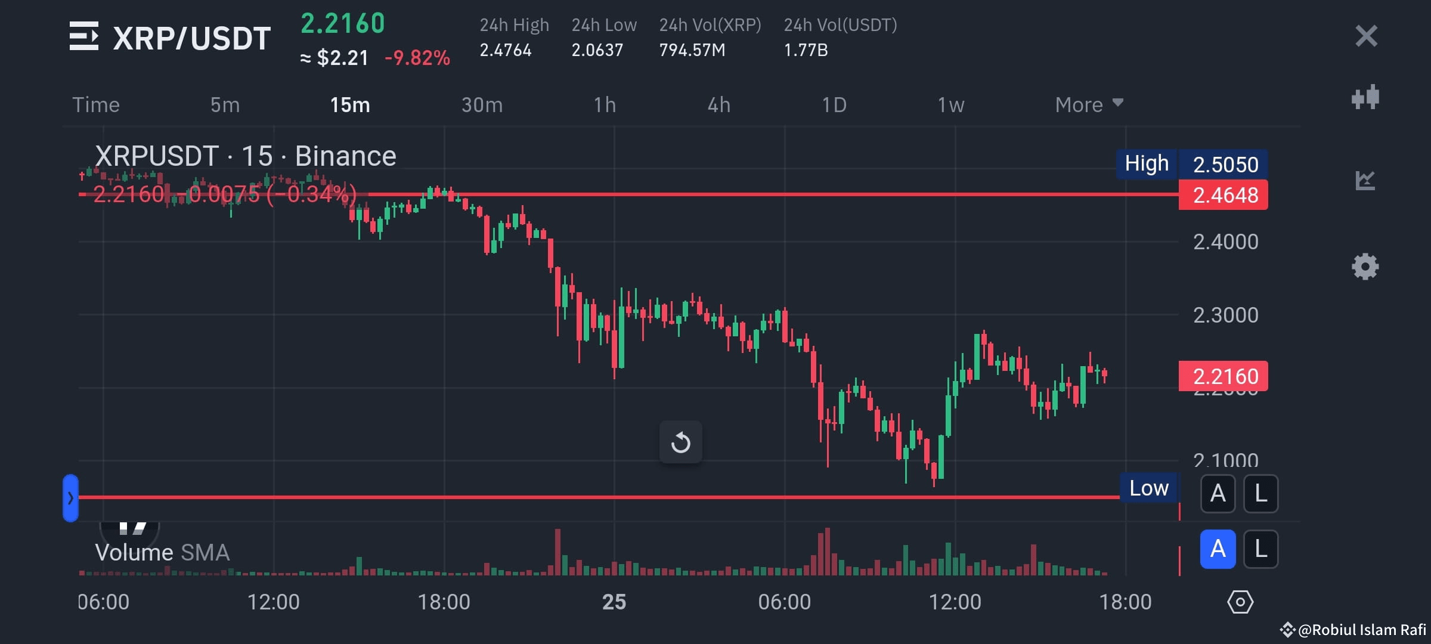Close the chart view with the X icon
Viewport: 1431px width, 644px height.
coord(1366,36)
